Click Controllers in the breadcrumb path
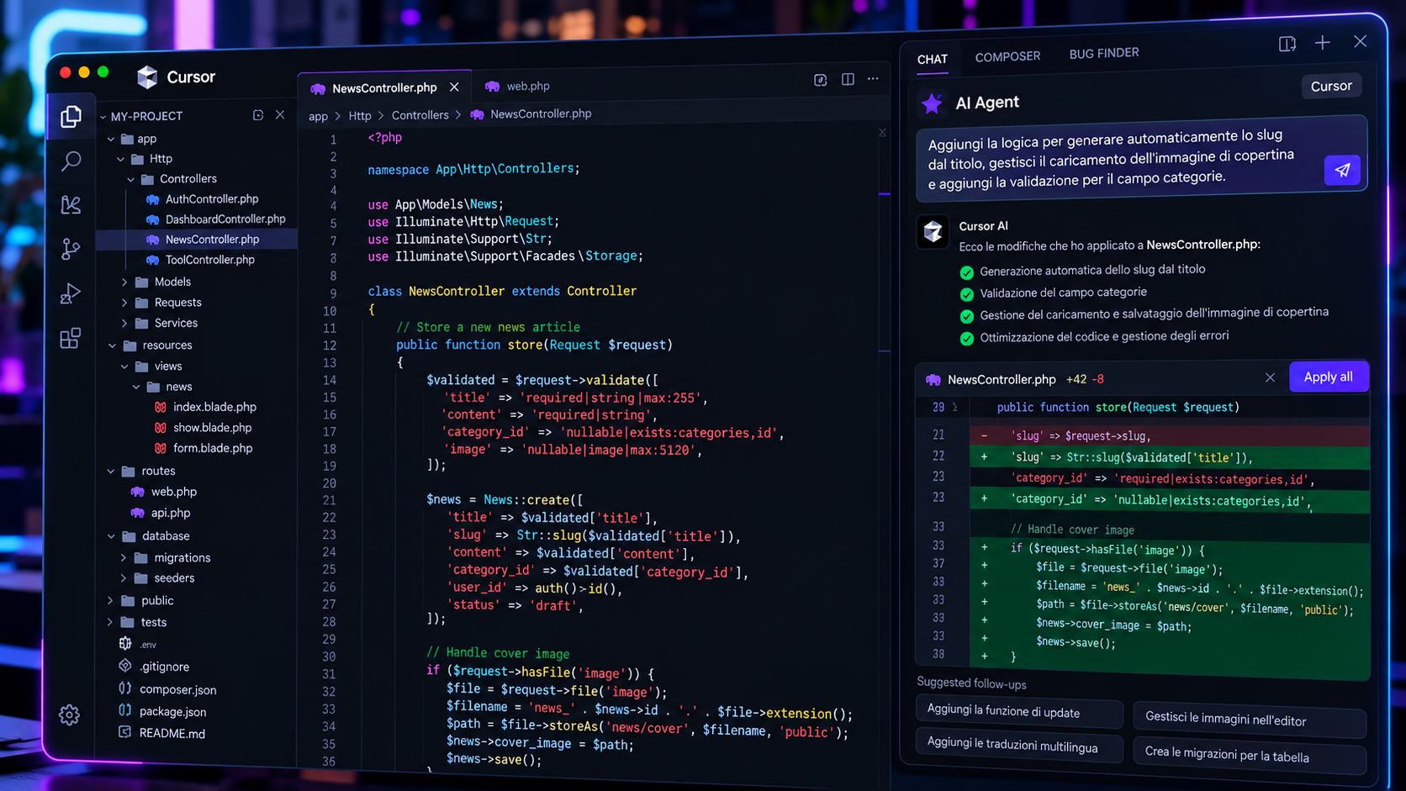 (420, 115)
